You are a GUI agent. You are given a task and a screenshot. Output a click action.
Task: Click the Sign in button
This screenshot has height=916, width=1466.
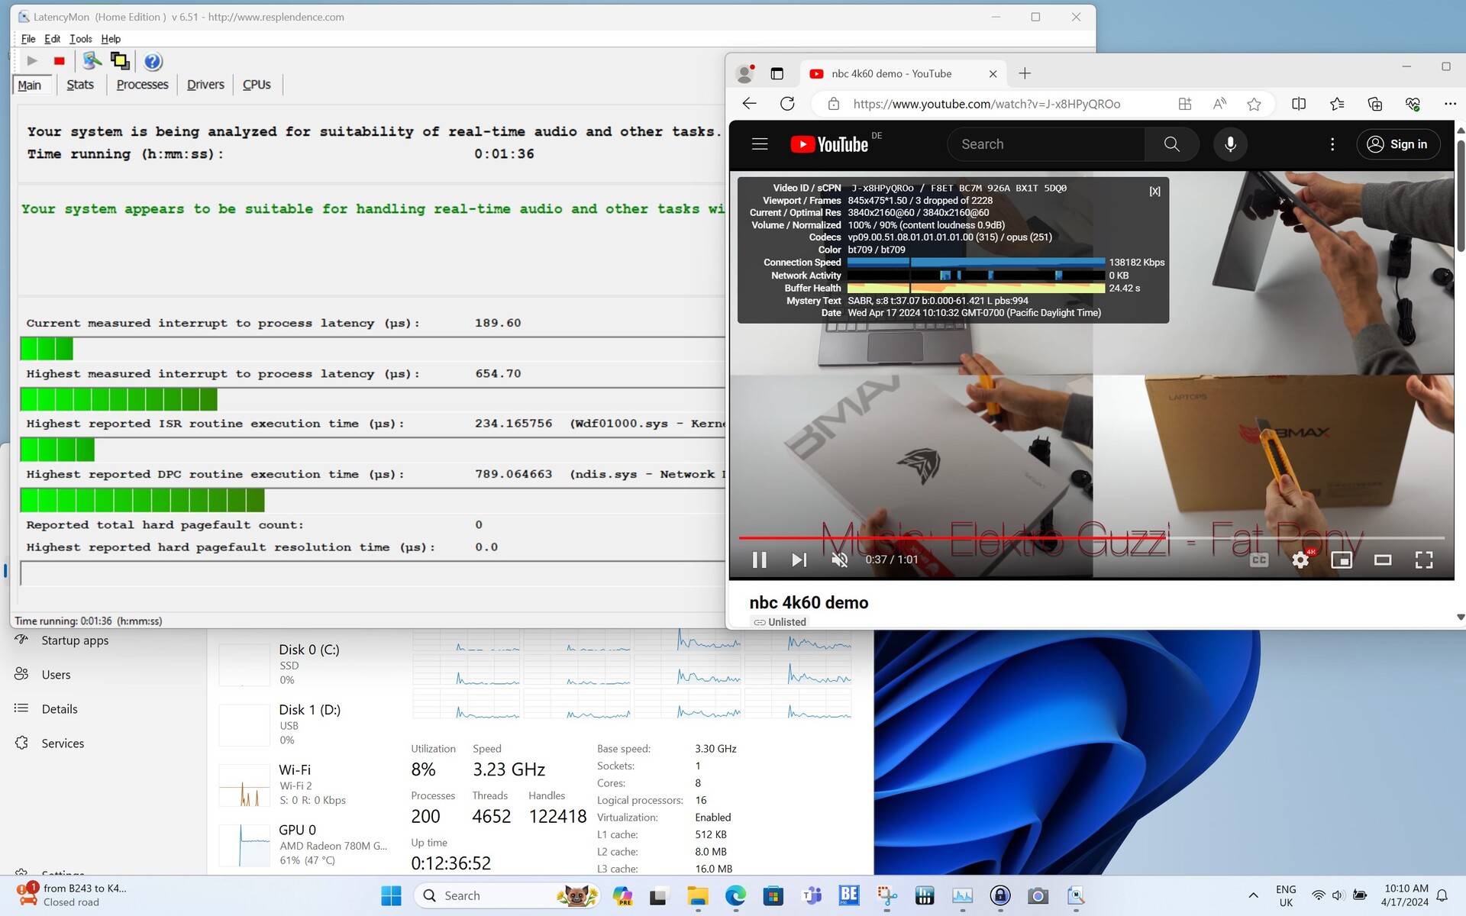point(1397,144)
